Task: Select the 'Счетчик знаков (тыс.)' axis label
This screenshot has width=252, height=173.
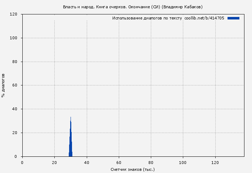Action: pyautogui.click(x=132, y=169)
